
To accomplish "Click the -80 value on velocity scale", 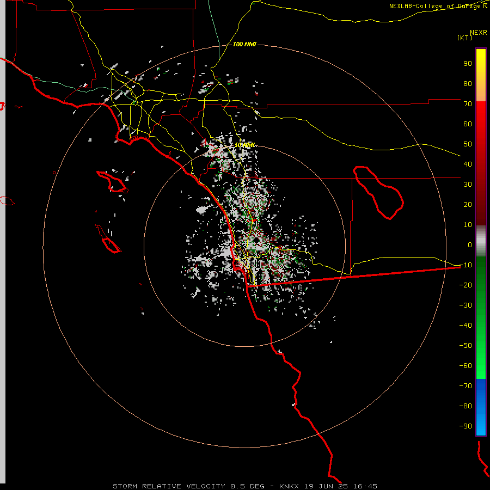I will (x=465, y=406).
